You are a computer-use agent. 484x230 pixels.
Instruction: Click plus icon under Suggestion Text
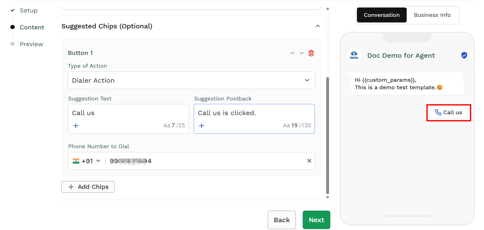76,126
